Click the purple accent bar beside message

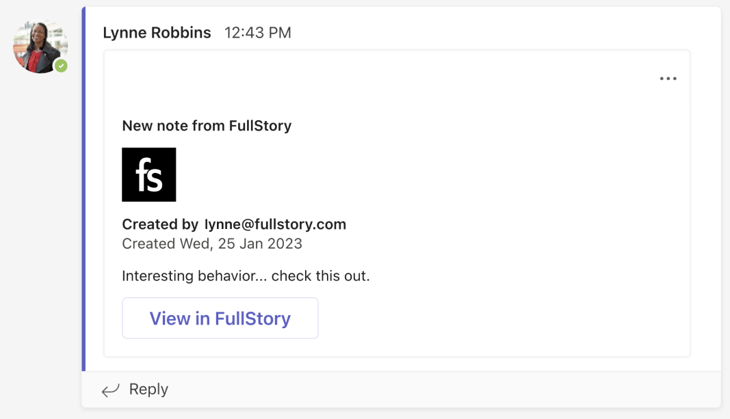(x=83, y=189)
